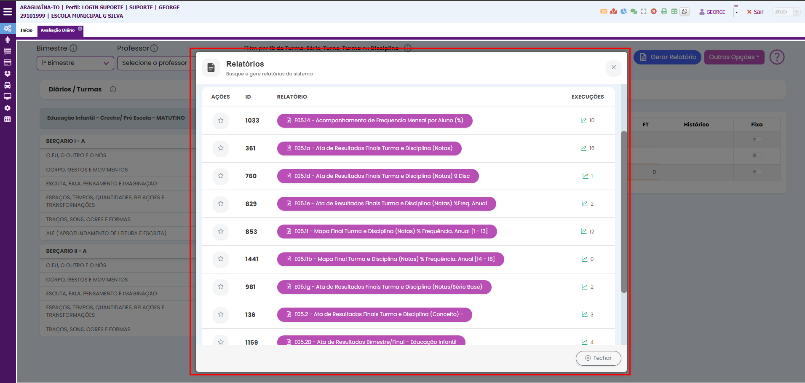Open the 1º Bimestre dropdown
This screenshot has width=805, height=383.
click(x=75, y=63)
